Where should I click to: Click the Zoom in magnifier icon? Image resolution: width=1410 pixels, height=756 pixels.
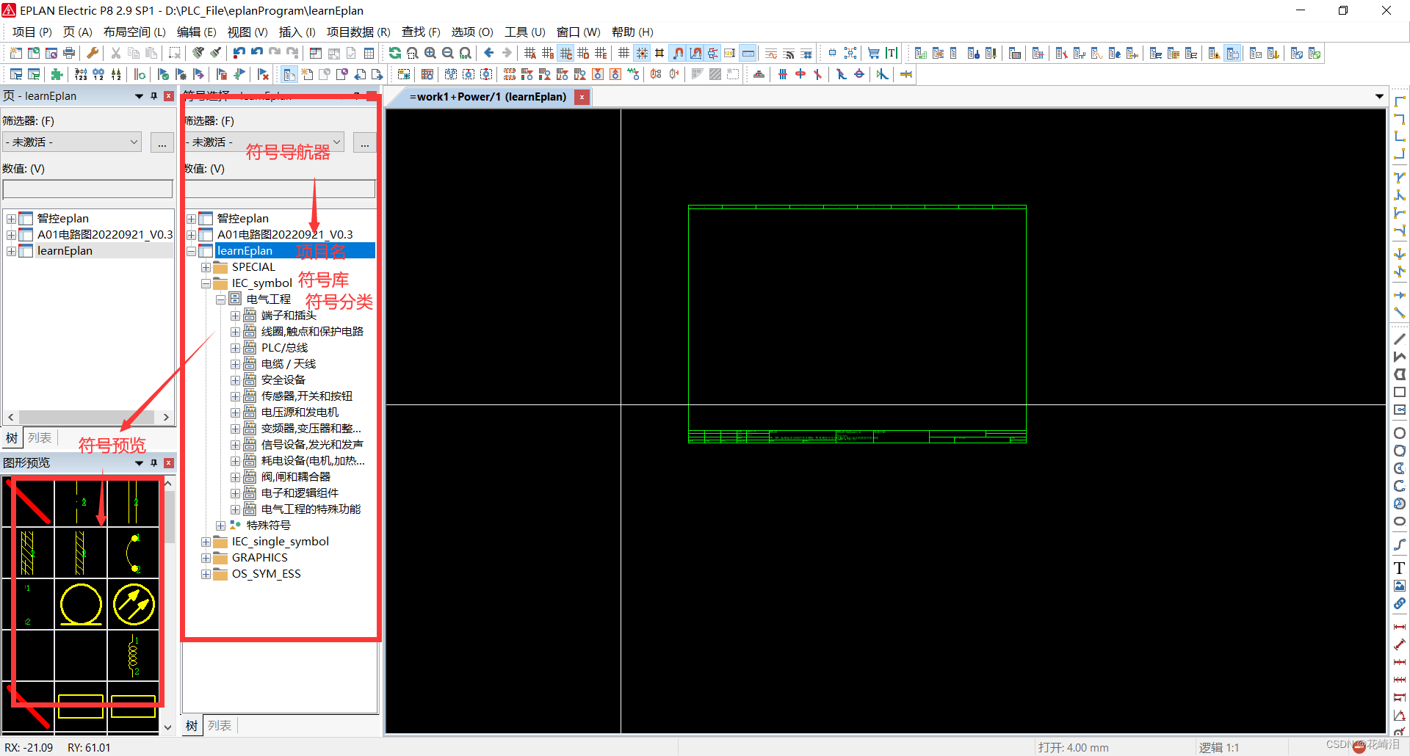tap(430, 53)
